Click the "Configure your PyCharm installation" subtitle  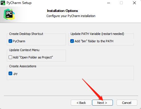click(x=71, y=16)
